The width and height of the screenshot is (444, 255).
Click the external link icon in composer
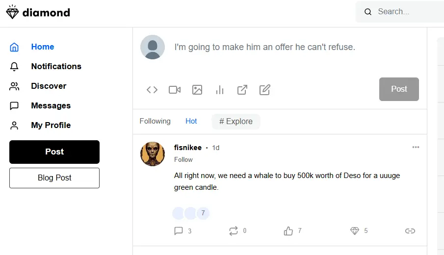[242, 90]
